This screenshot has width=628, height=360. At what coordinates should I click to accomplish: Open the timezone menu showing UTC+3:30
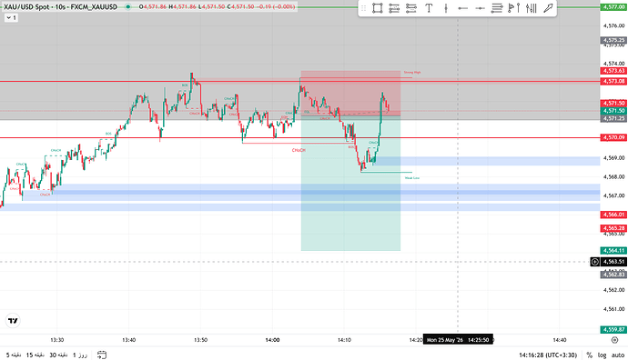pos(548,355)
